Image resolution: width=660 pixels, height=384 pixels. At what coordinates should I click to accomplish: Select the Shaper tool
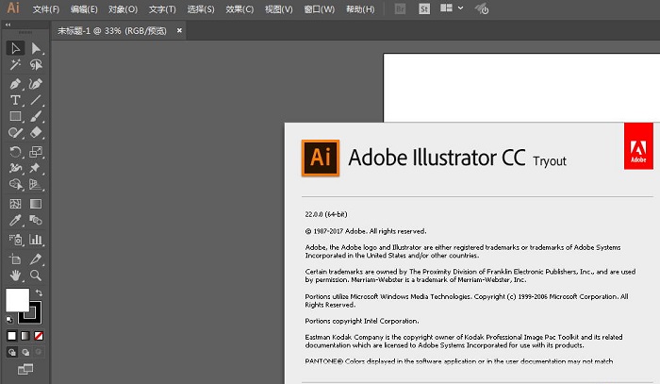pyautogui.click(x=16, y=133)
